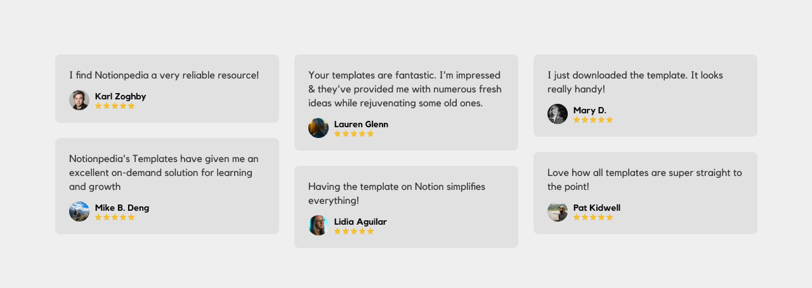Select the name Pat Kidwell
Viewport: 812px width, 288px height.
[597, 208]
